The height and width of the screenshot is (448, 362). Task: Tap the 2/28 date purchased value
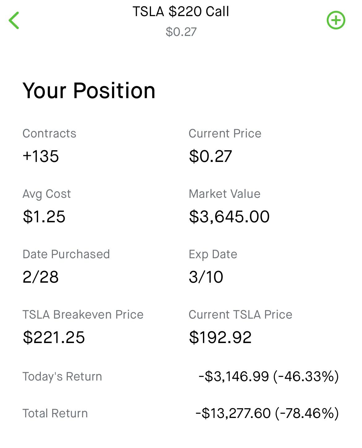point(41,277)
